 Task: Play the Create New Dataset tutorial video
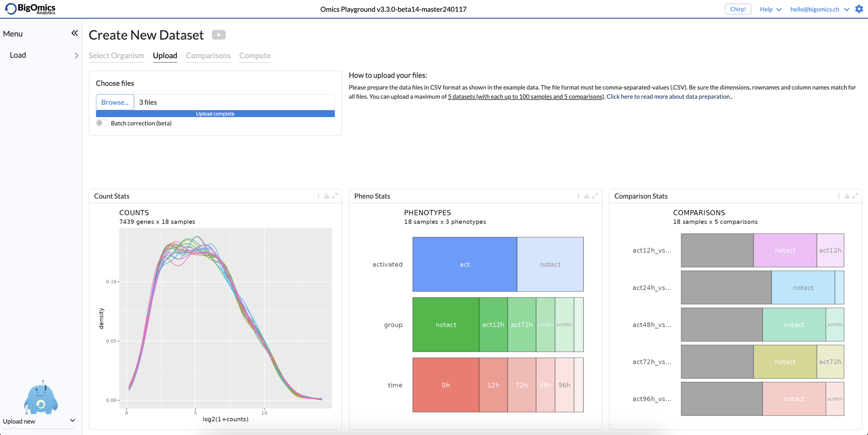[219, 35]
